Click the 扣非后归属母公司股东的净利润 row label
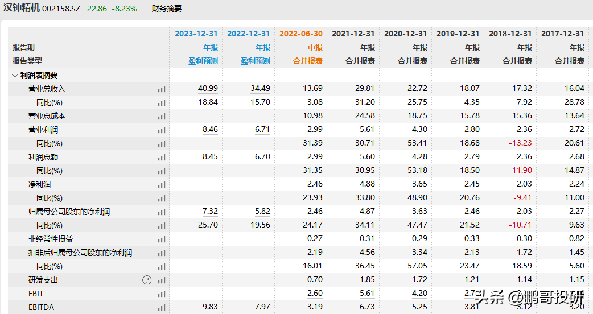The height and width of the screenshot is (314, 593). [x=80, y=253]
